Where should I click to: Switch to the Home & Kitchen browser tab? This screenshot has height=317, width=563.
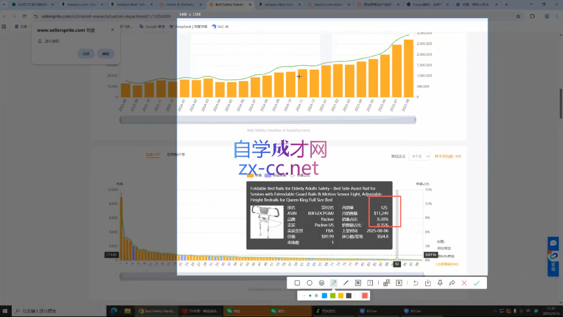(x=181, y=4)
